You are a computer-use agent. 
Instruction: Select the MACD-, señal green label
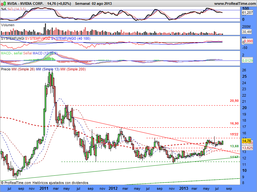[x=12, y=53]
